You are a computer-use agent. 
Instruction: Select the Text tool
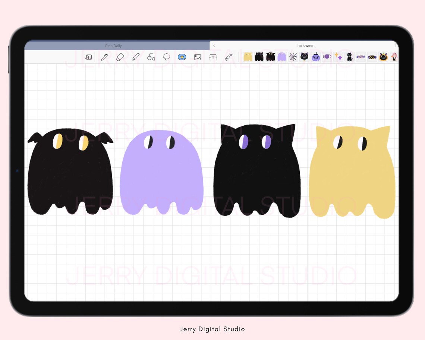pyautogui.click(x=213, y=57)
